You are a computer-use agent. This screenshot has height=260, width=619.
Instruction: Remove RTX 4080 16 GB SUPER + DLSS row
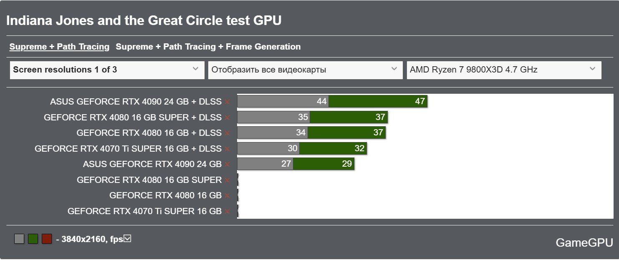pos(227,117)
